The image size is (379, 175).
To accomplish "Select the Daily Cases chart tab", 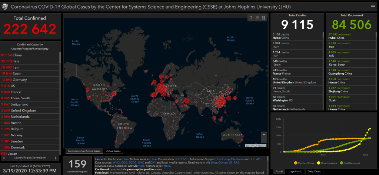I will click(x=314, y=171).
